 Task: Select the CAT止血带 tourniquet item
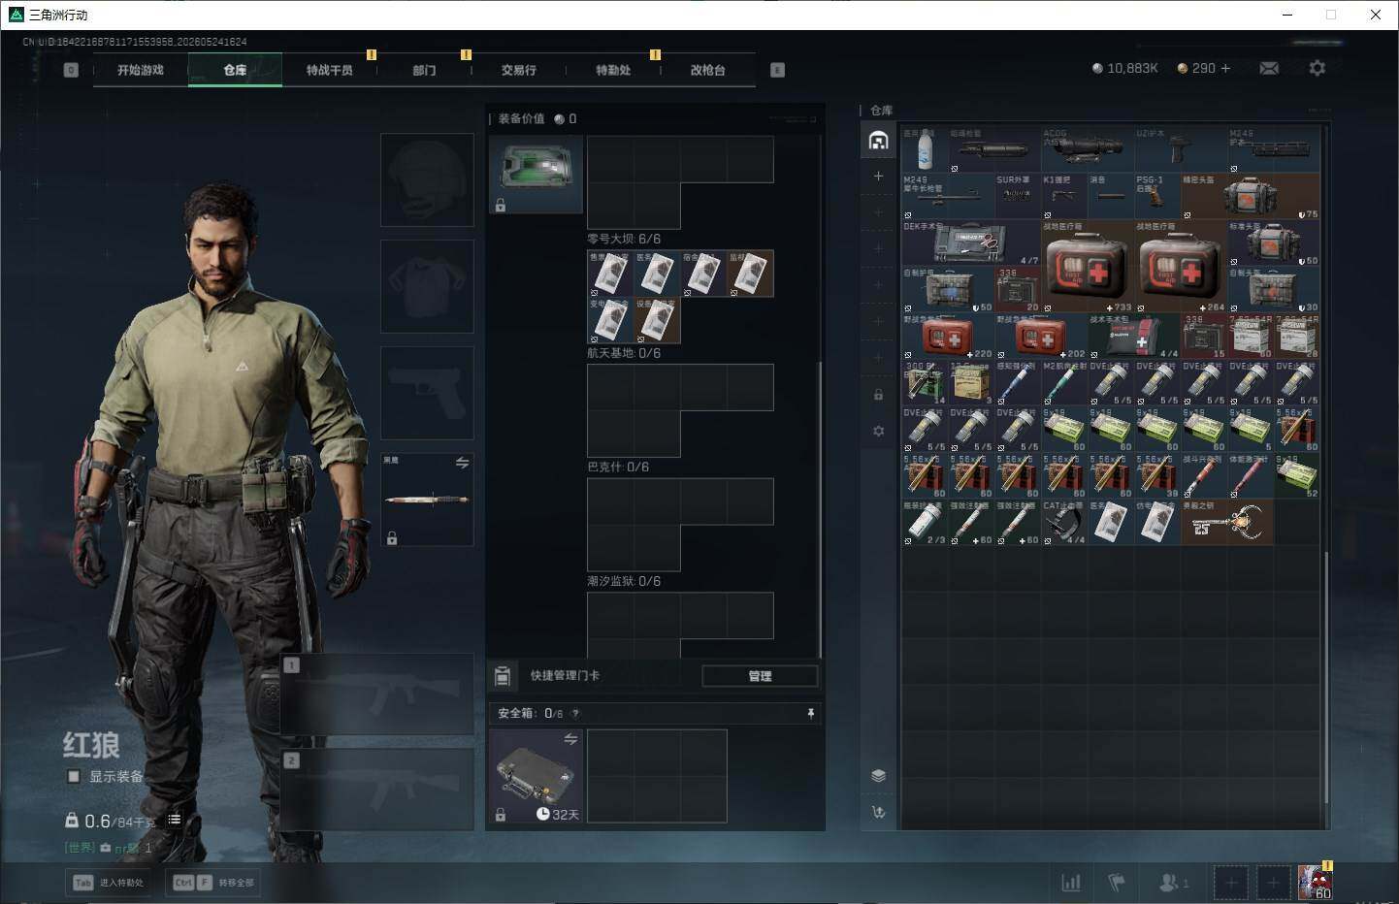point(1063,523)
